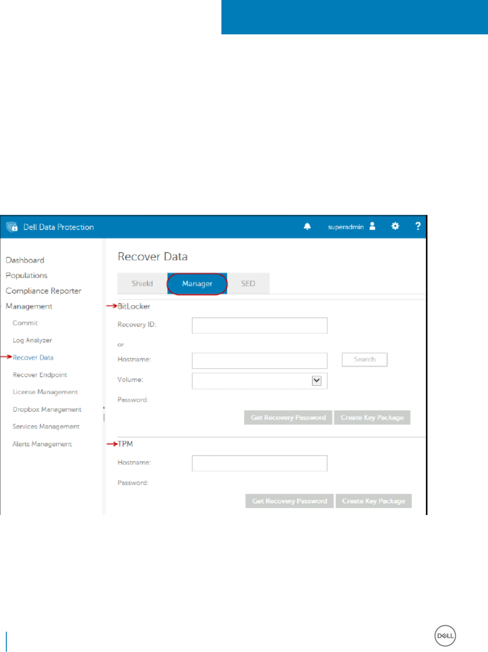The height and width of the screenshot is (652, 488).
Task: Click the BitLocker section heading
Action: pyautogui.click(x=134, y=306)
